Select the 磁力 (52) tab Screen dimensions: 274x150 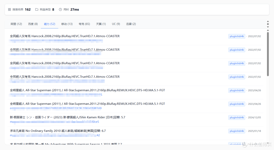click(50, 24)
